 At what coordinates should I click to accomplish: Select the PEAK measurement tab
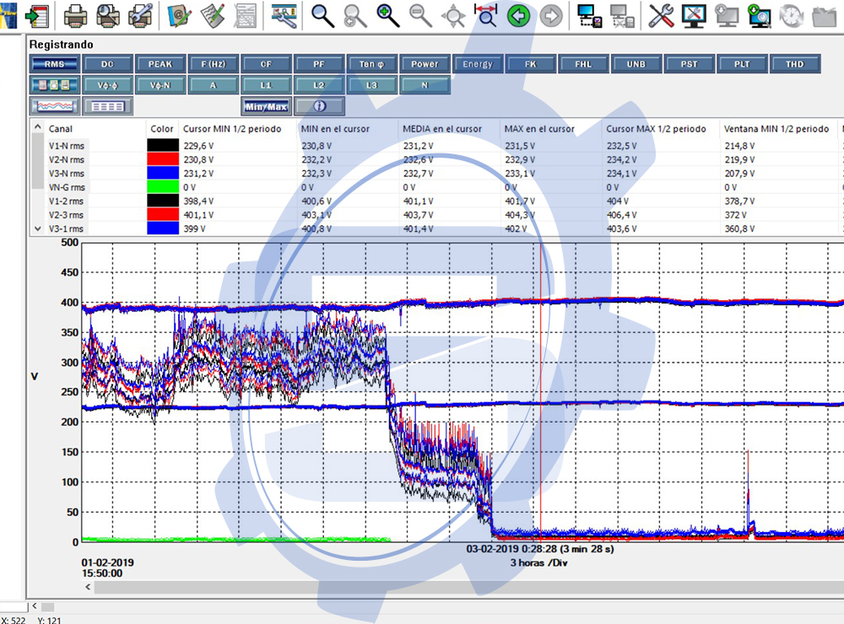coord(160,64)
